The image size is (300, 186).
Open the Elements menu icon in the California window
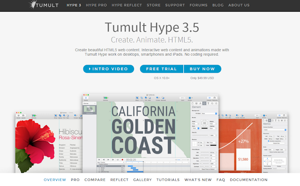(x=105, y=98)
